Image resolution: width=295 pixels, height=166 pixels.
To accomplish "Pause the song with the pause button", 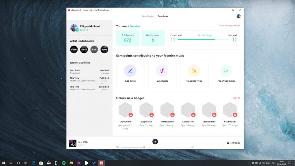I will tap(155, 142).
